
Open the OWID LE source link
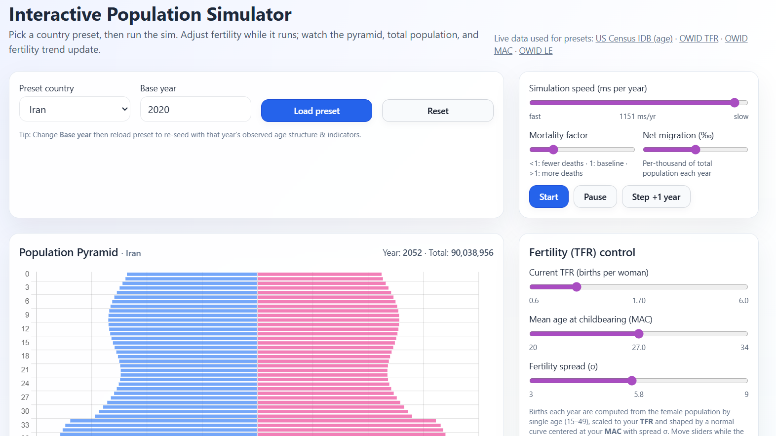(536, 51)
